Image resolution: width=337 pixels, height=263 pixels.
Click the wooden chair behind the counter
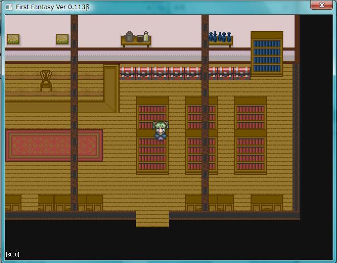(x=46, y=81)
